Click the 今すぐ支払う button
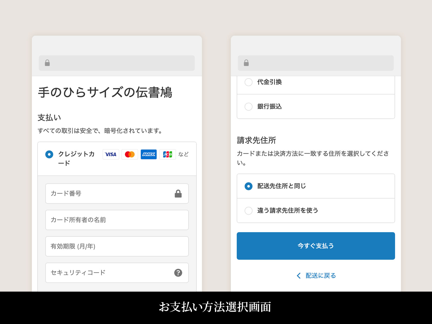 (x=316, y=246)
